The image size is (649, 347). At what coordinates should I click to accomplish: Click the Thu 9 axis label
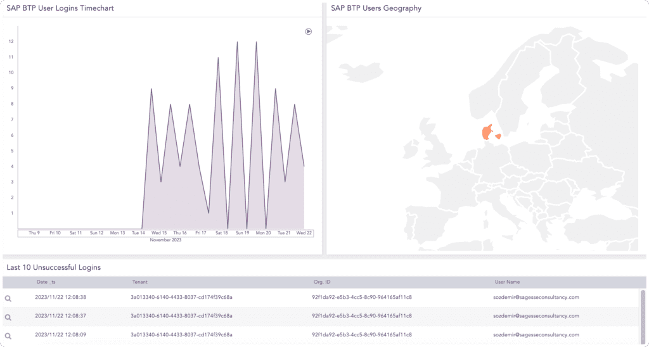[x=34, y=233]
